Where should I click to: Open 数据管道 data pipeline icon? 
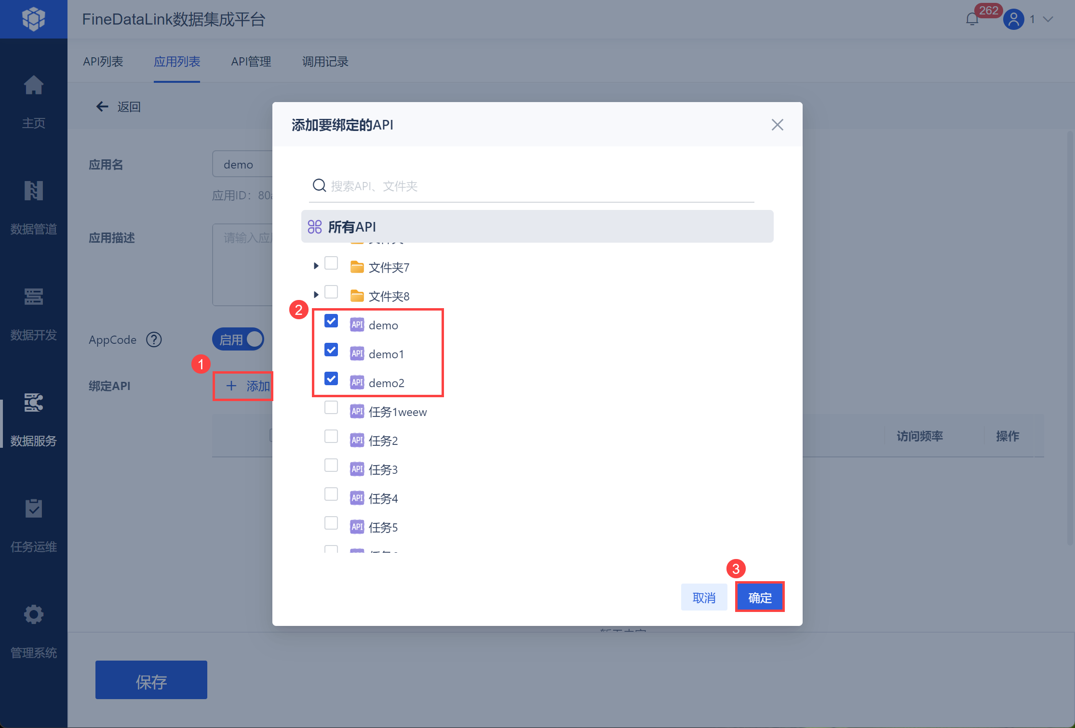click(x=33, y=192)
